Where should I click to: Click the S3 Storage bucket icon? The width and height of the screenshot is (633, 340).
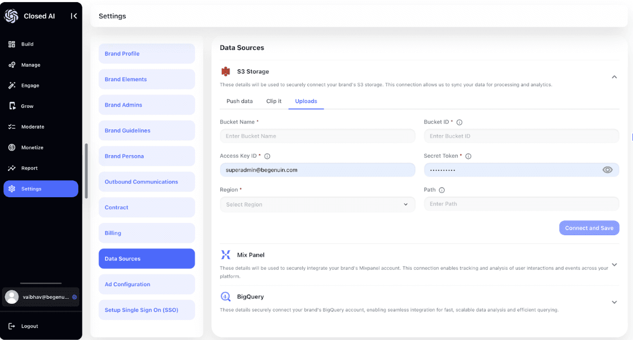click(x=225, y=72)
